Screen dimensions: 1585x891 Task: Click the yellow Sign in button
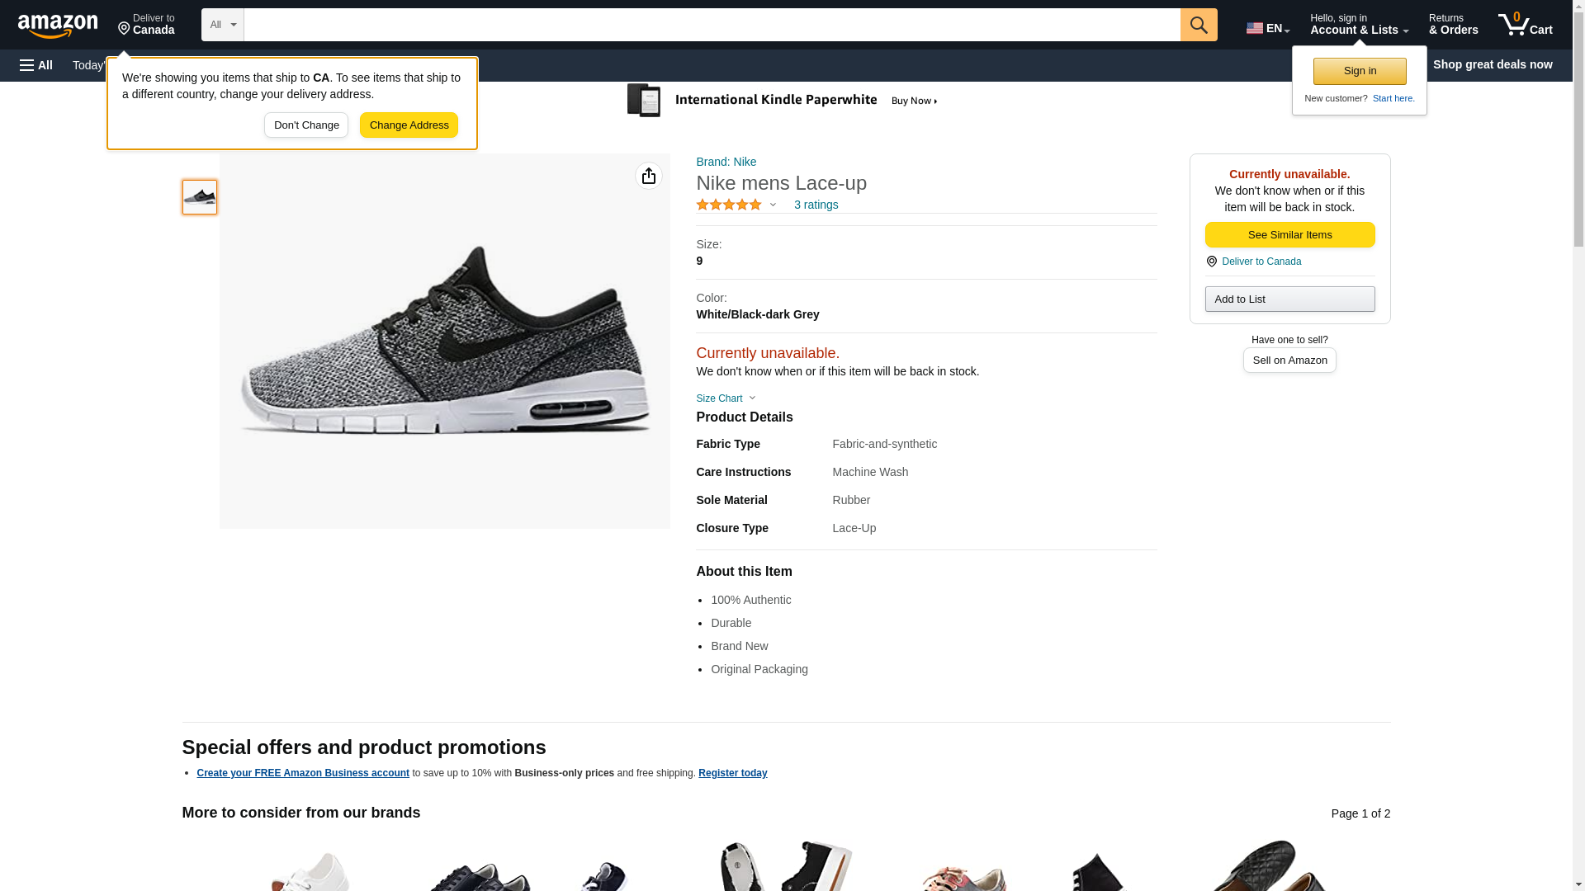click(1360, 71)
